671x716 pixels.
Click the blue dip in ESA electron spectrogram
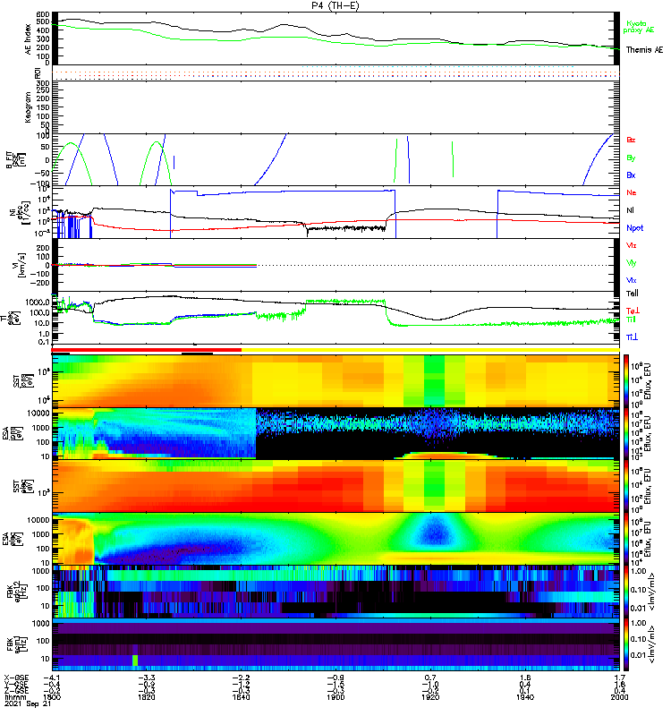(434, 533)
